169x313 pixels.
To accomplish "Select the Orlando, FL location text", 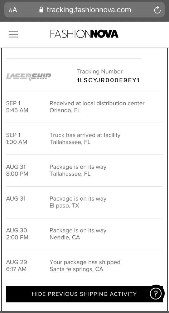I will click(65, 110).
